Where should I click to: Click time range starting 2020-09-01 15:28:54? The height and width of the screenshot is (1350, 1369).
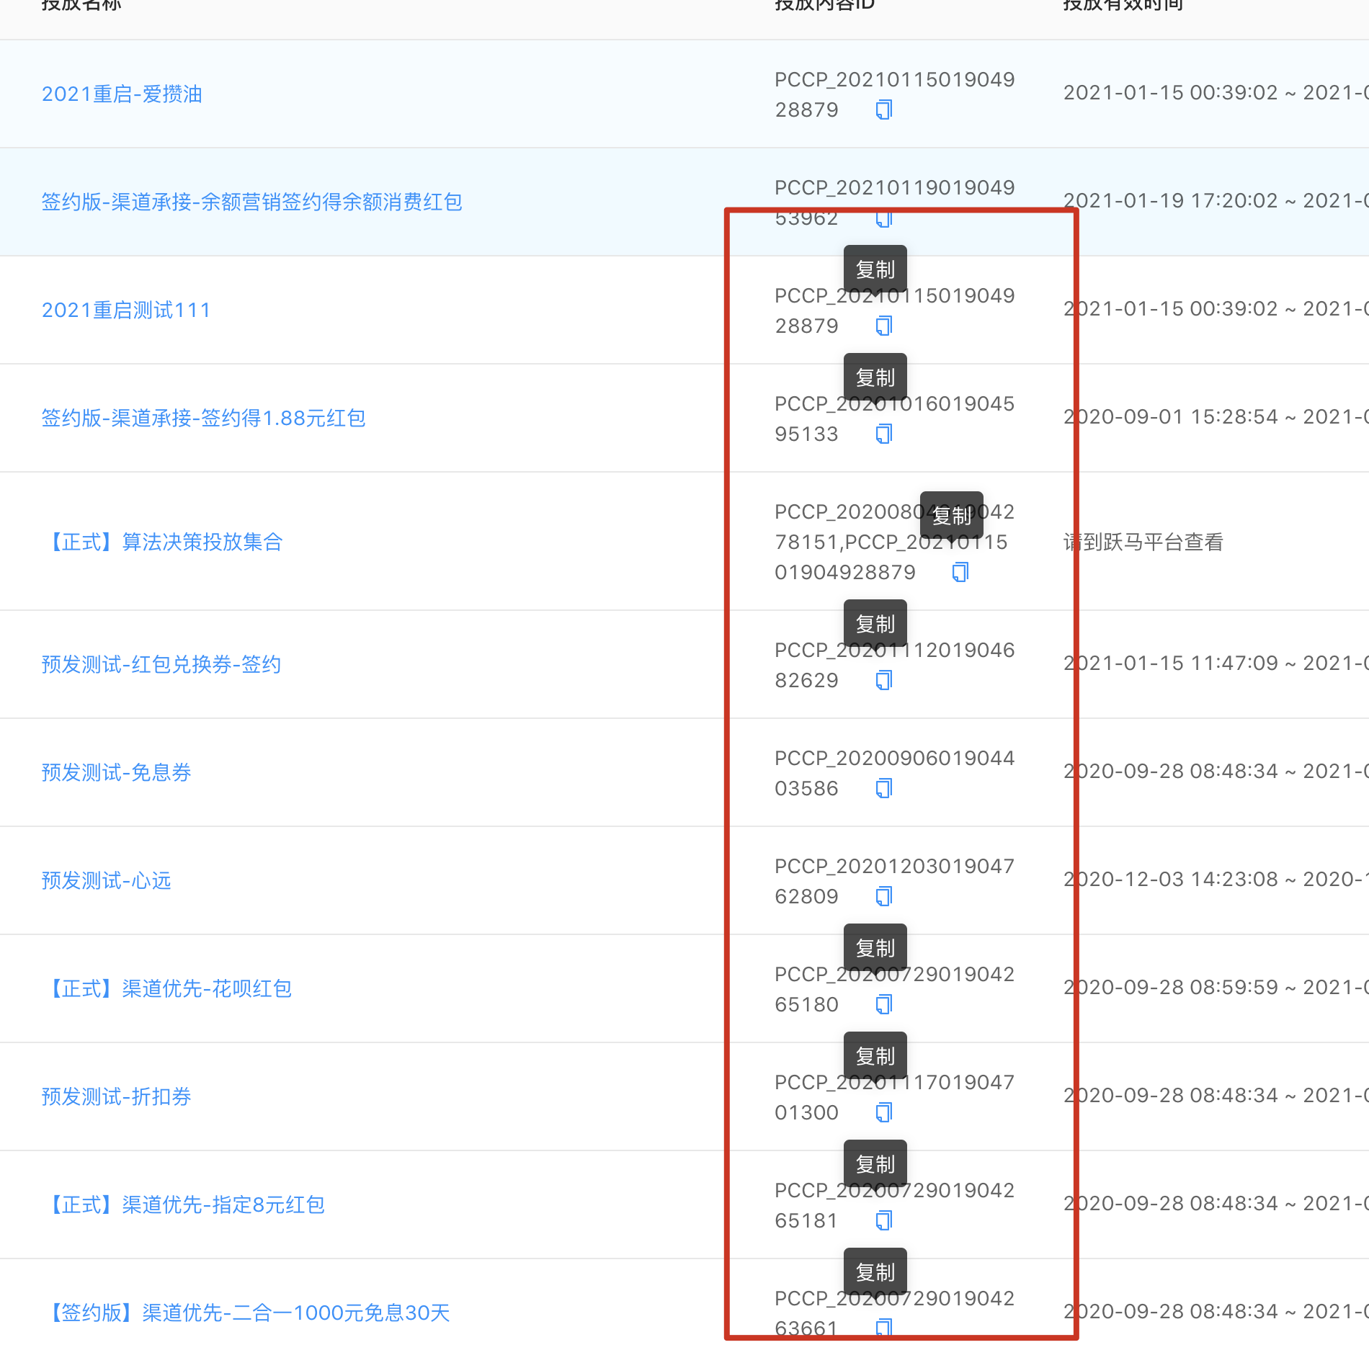[1216, 416]
